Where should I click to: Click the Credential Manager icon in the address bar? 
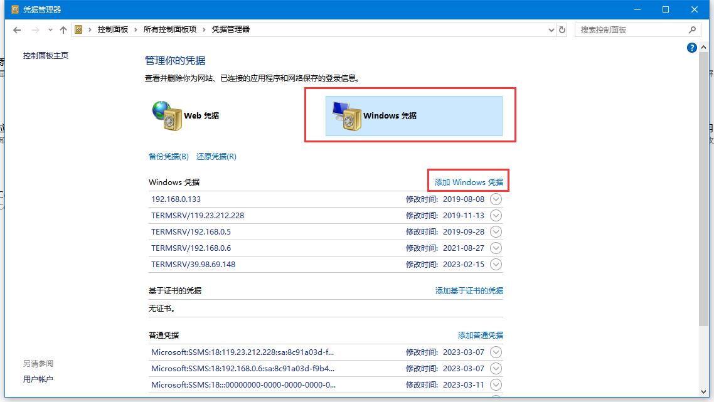79,29
